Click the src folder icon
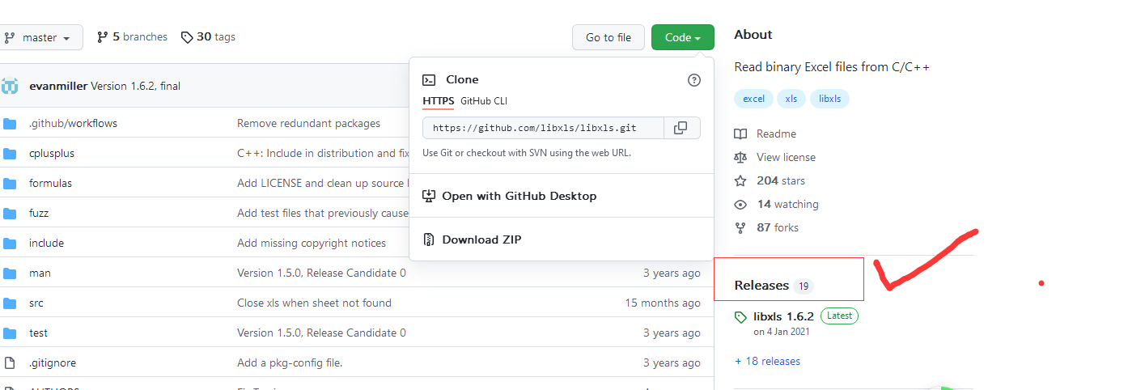Screen dimensions: 1145x390 click(x=10, y=303)
